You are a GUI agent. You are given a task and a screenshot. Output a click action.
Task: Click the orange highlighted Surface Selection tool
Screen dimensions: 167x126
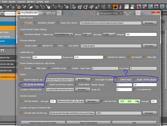[x=115, y=7]
